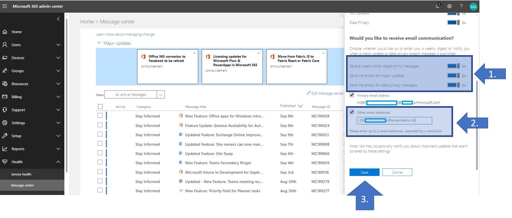Tick the select-all messages header checkbox
The height and width of the screenshot is (218, 512).
(100, 107)
